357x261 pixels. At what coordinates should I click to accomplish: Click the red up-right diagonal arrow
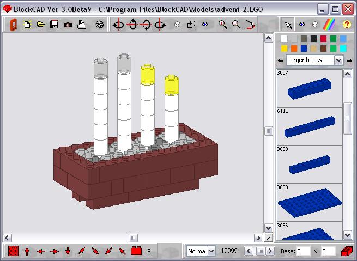tap(81, 251)
